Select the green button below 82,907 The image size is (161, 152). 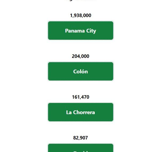click(x=81, y=148)
